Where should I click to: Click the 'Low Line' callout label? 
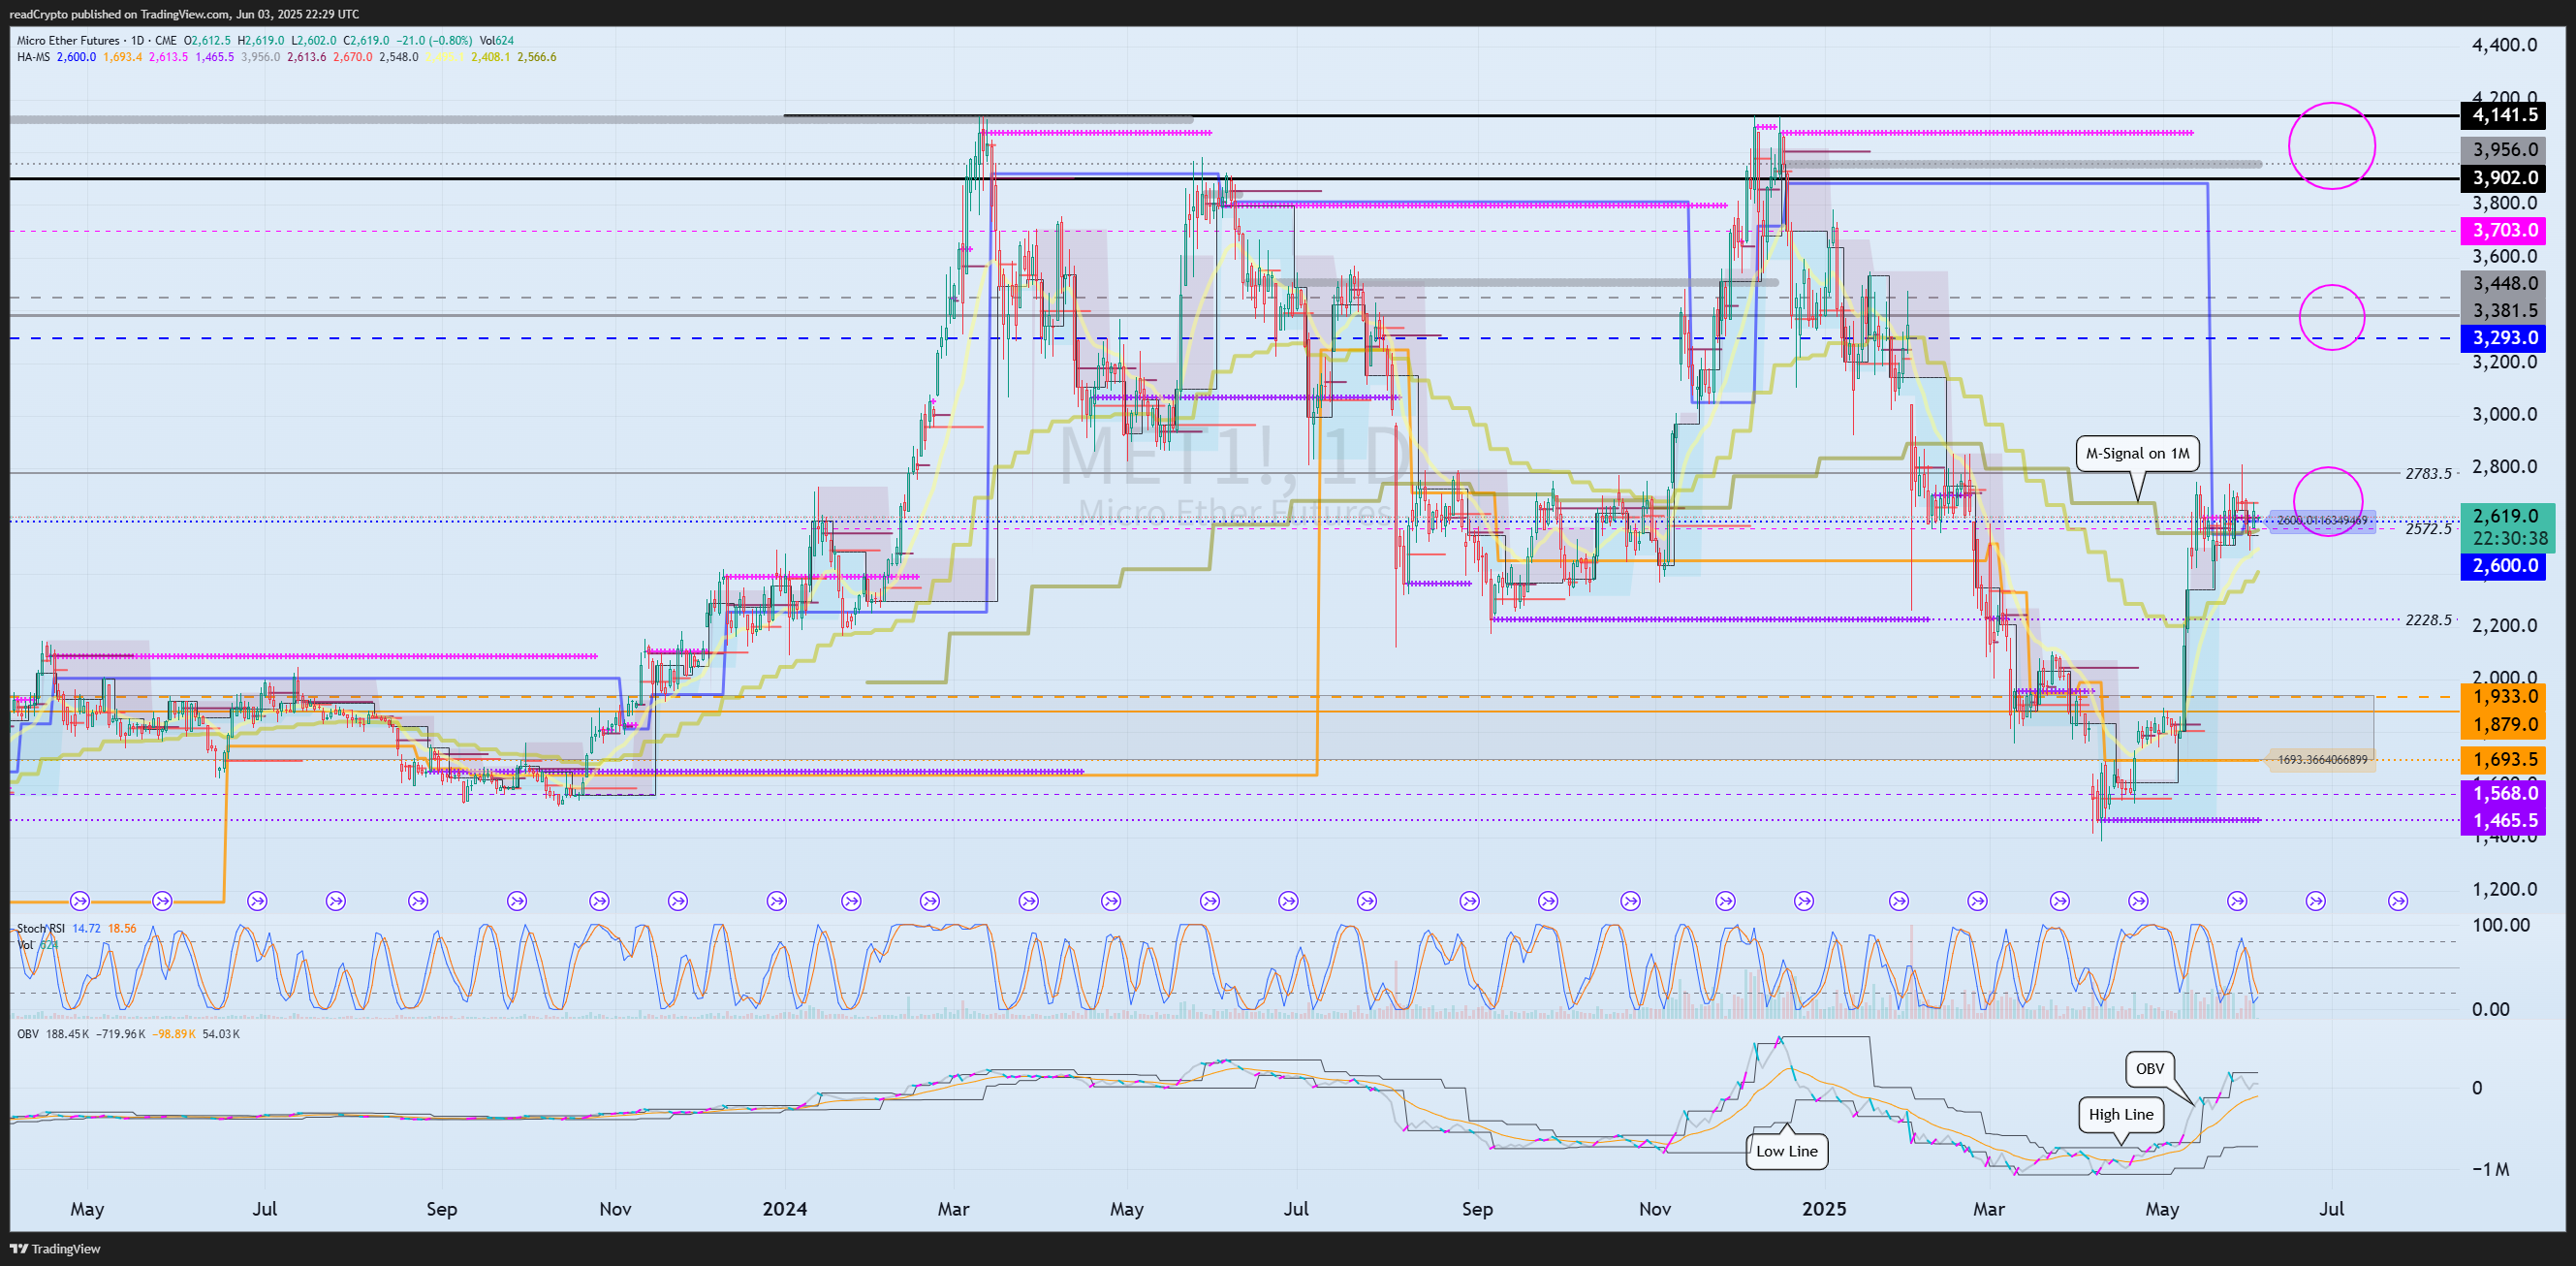(x=1786, y=1151)
